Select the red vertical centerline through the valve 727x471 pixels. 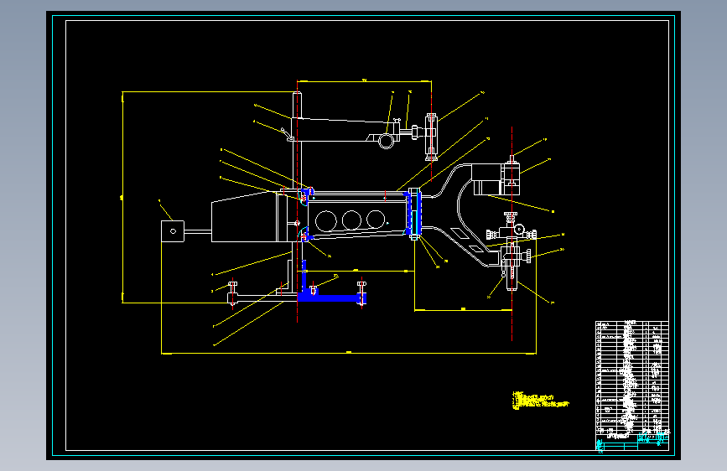pos(511,234)
